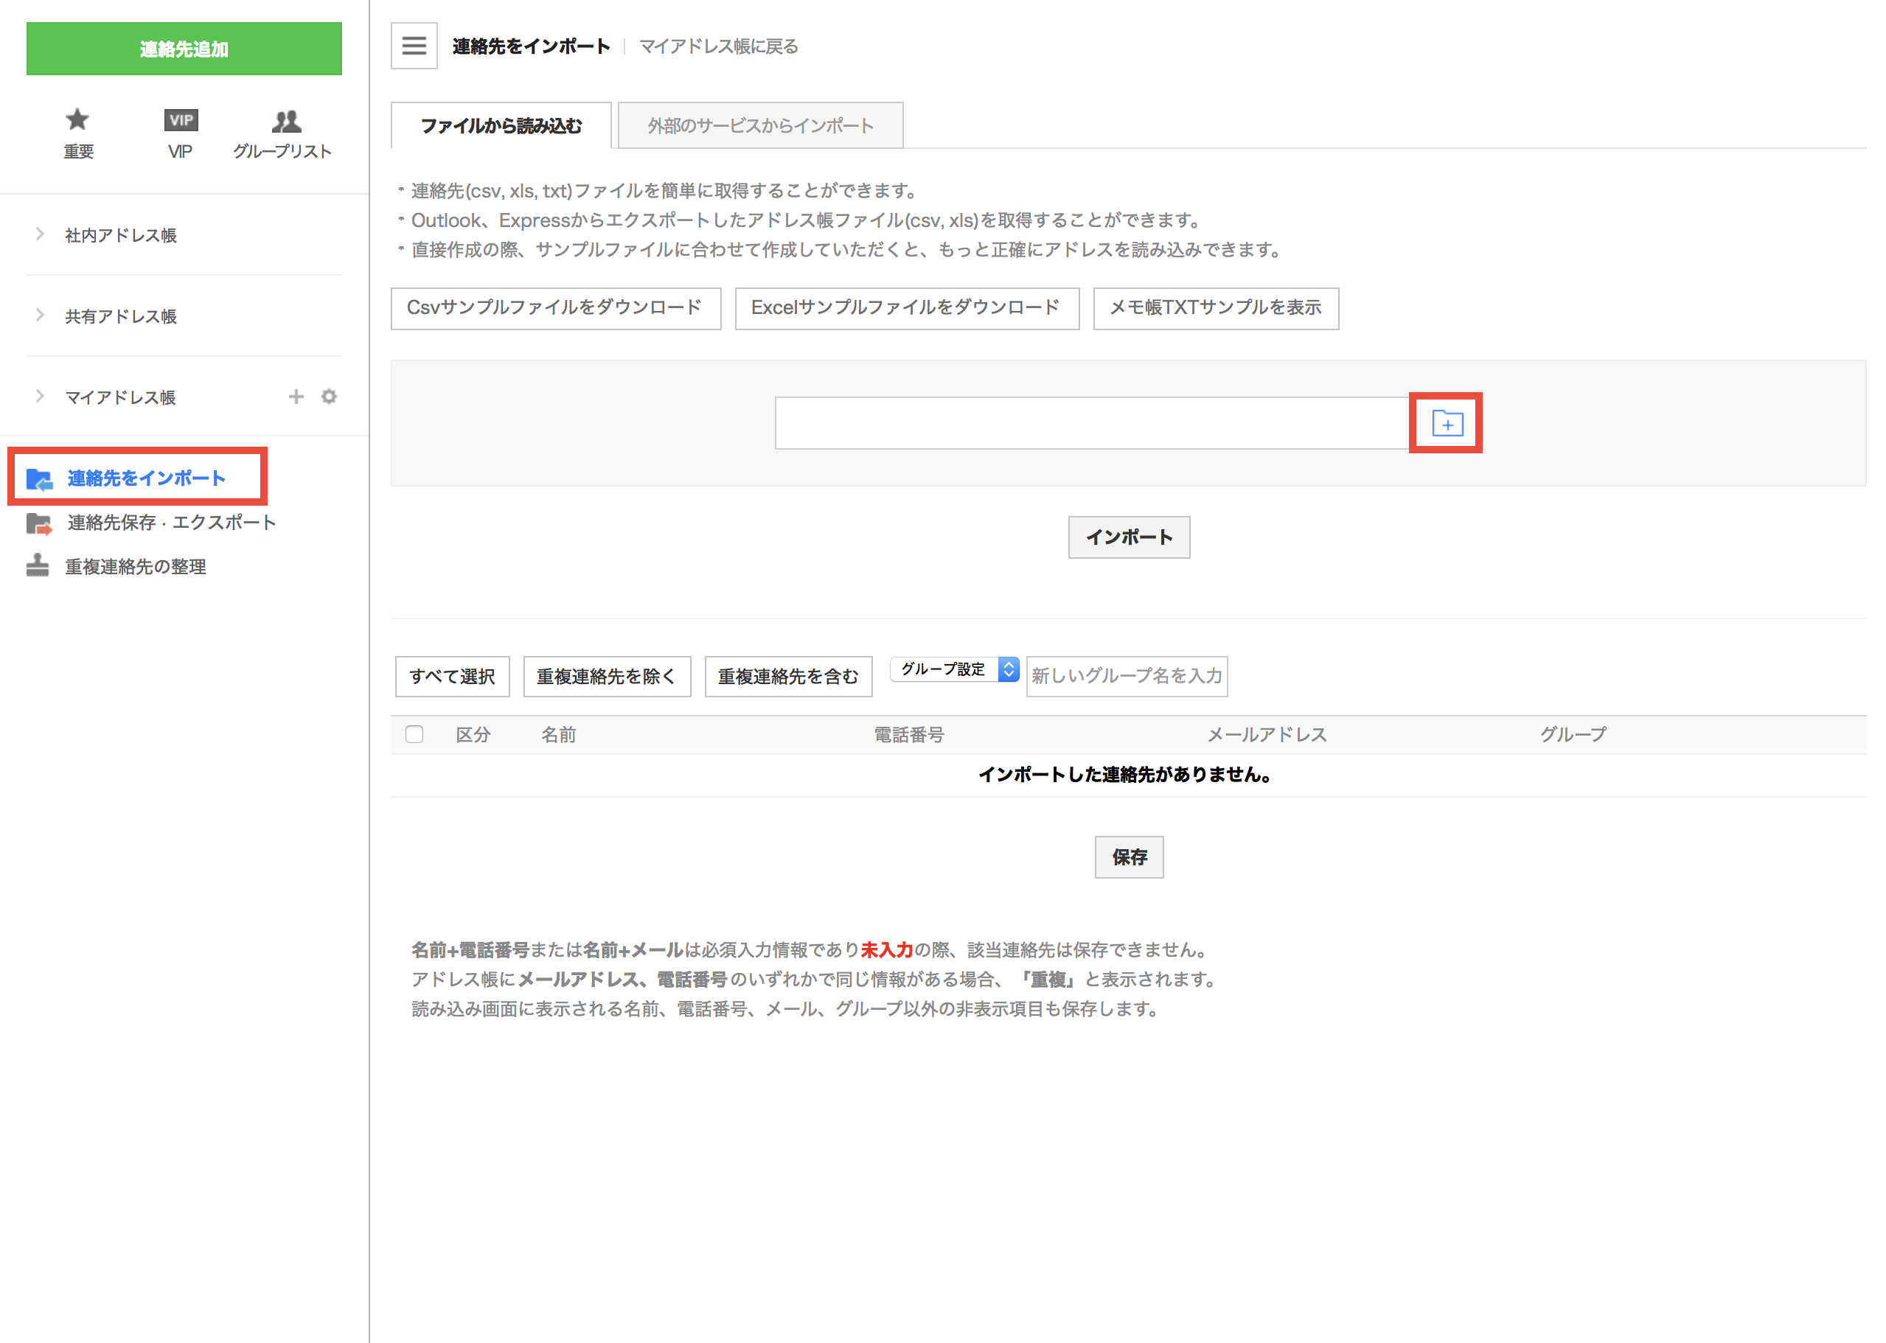Click Csvサンプルファイルをダウンロード button
This screenshot has height=1343, width=1886.
[555, 307]
